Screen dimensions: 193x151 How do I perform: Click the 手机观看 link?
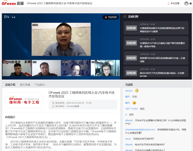tap(175, 3)
